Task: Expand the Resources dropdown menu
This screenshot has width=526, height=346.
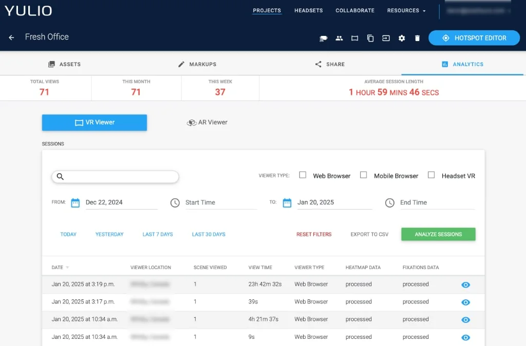Action: click(406, 11)
